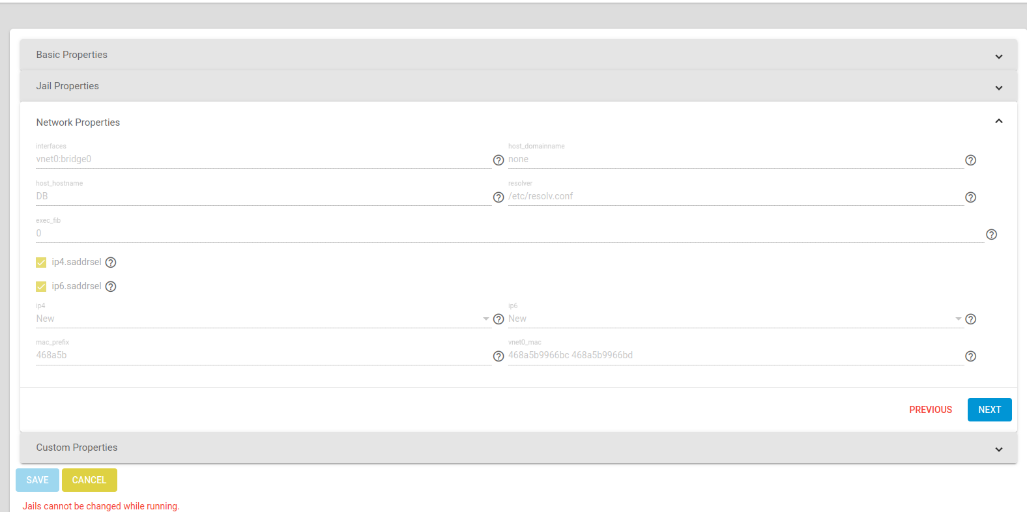This screenshot has width=1027, height=512.
Task: Go to the NEXT step
Action: coord(989,410)
